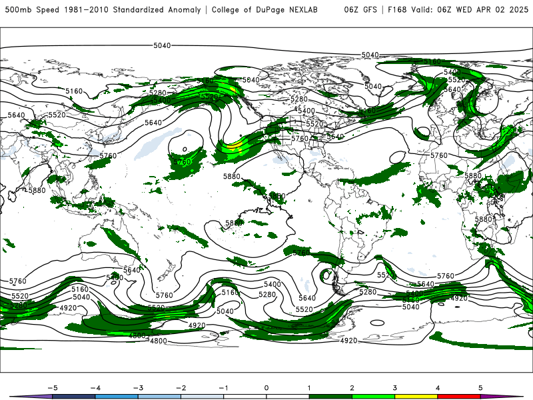Click the 5880 contour label over Central America
The width and height of the screenshot is (533, 400).
(x=276, y=196)
